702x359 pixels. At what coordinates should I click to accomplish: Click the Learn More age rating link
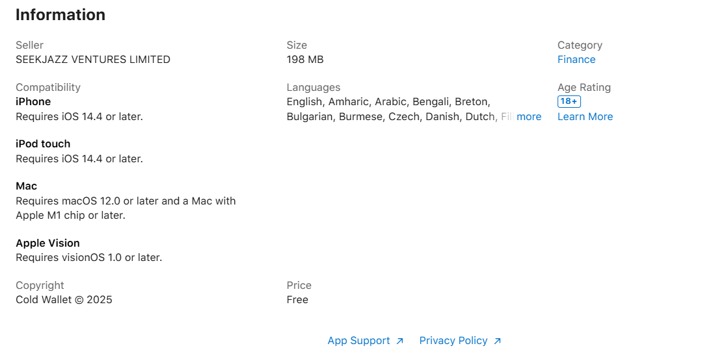(x=585, y=117)
